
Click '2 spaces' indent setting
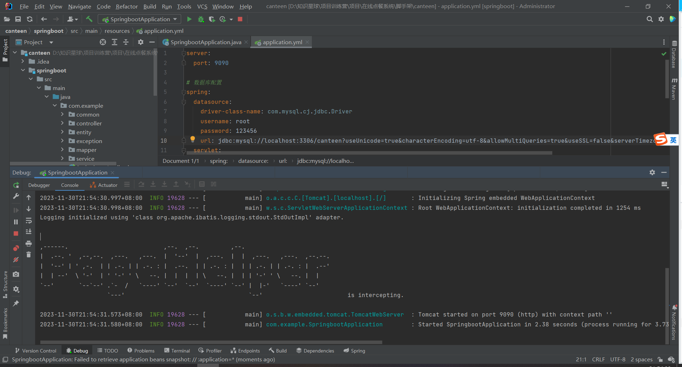click(642, 360)
